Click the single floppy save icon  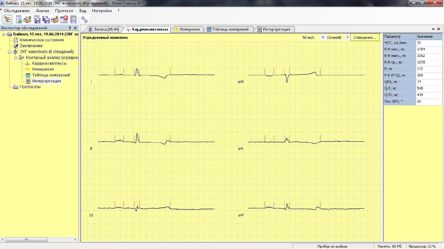click(37, 20)
